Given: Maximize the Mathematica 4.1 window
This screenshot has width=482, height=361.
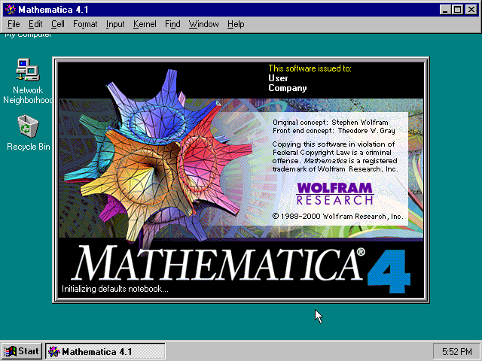Looking at the screenshot, I should [x=457, y=10].
